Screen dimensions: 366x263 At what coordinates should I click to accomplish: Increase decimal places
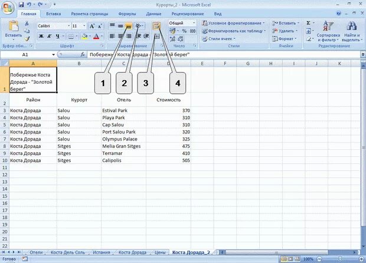(172, 39)
